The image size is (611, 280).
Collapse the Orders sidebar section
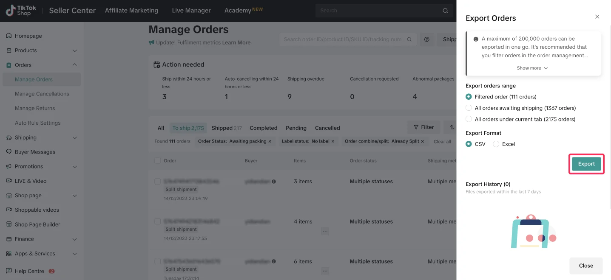(75, 65)
